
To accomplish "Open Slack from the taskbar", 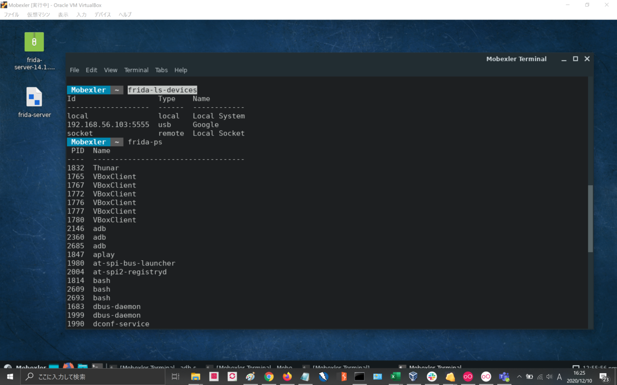I will click(x=432, y=377).
